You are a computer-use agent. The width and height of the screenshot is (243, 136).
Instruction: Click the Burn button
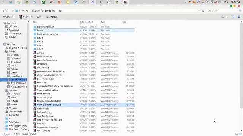(x=39, y=17)
